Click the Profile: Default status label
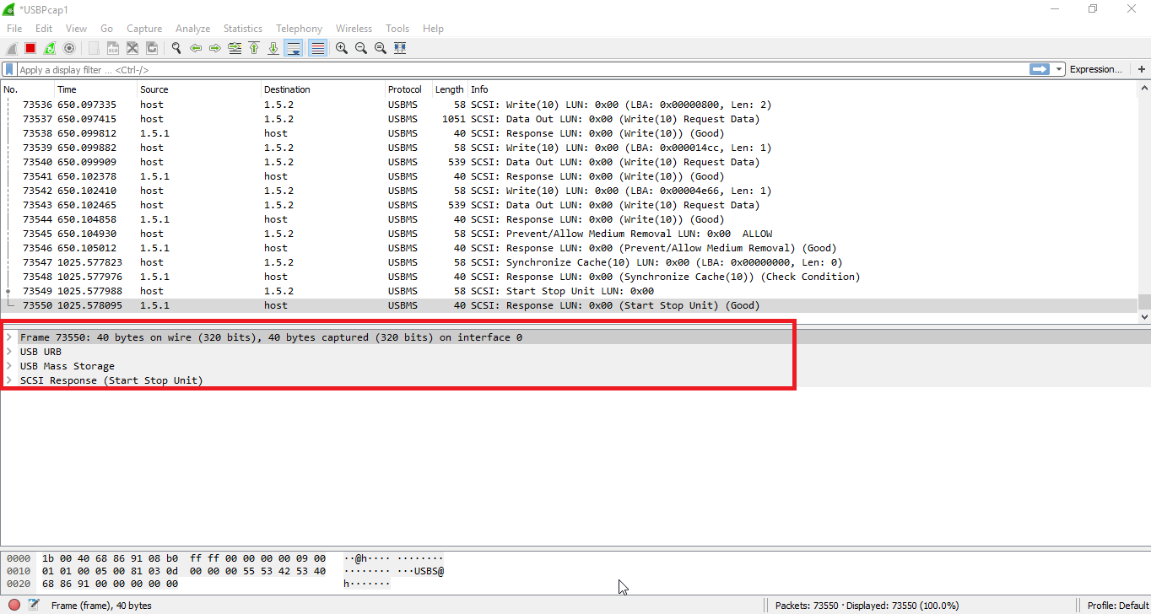 click(1117, 606)
